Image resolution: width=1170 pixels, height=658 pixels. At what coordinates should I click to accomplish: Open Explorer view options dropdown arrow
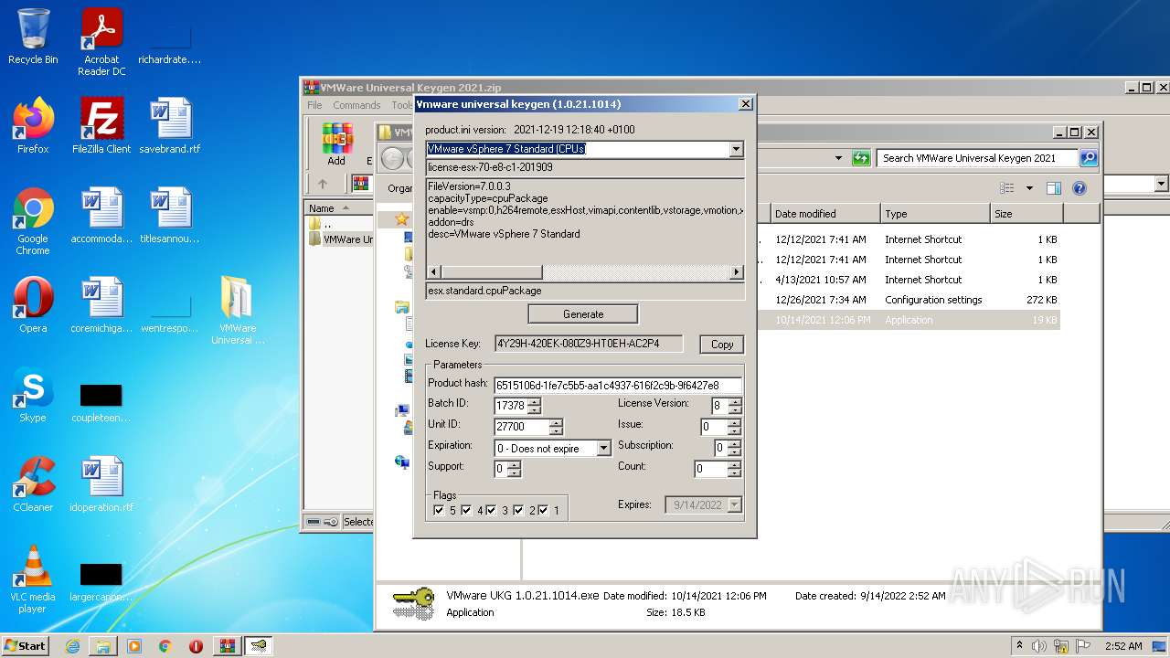[x=1028, y=188]
